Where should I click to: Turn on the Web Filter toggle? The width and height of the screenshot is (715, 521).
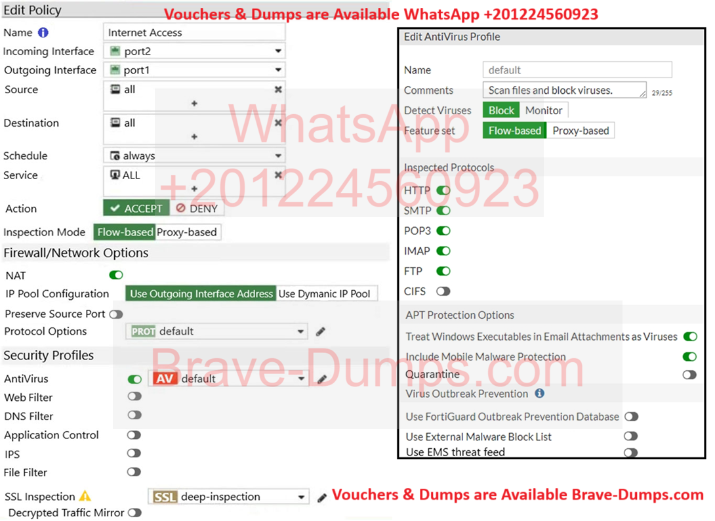pos(134,397)
